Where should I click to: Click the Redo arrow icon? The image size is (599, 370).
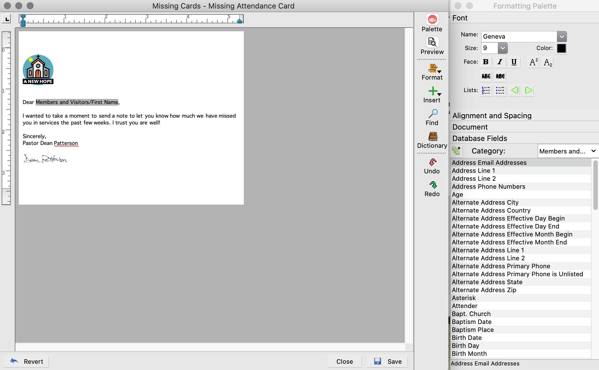(x=432, y=185)
